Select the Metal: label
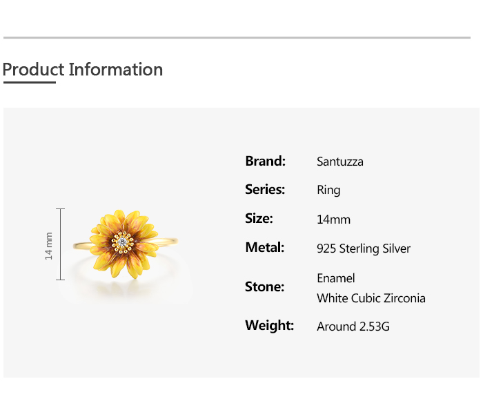Image resolution: width=483 pixels, height=419 pixels. tap(264, 247)
